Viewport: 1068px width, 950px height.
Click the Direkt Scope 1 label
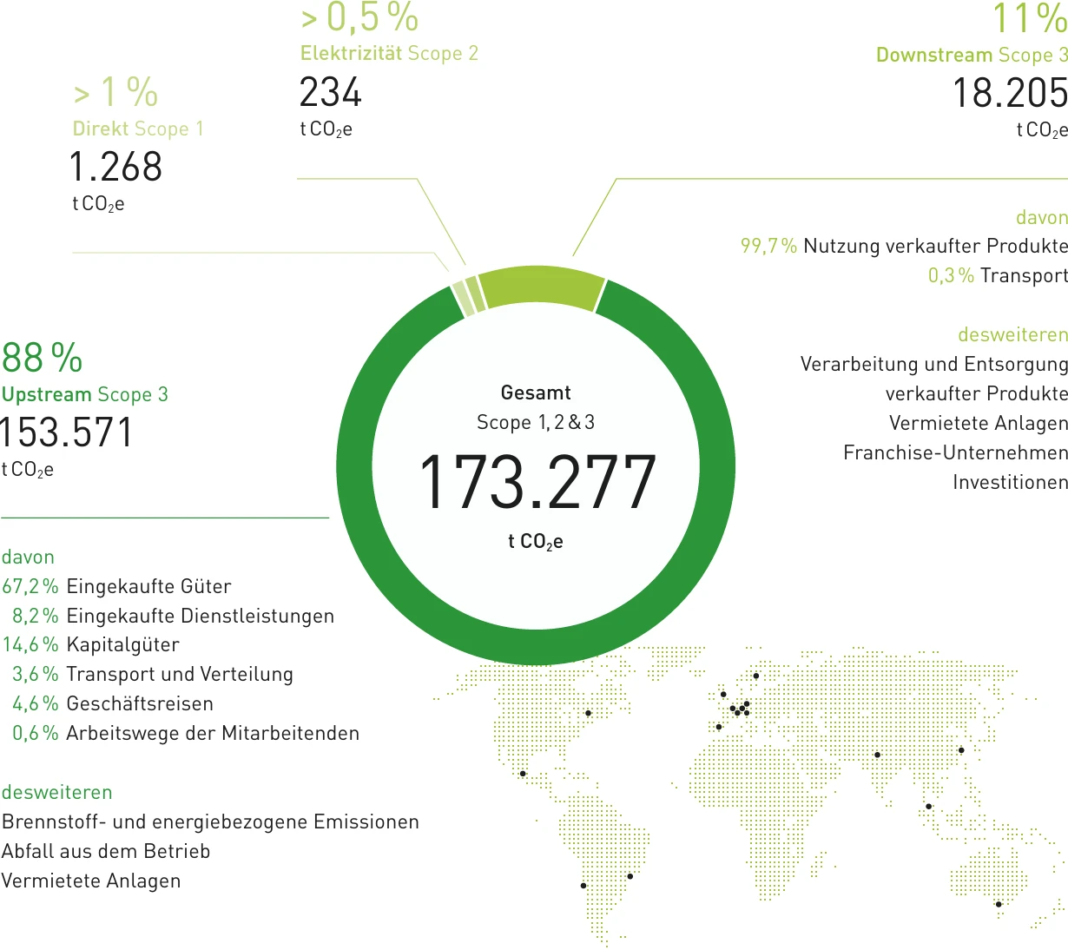coord(138,129)
